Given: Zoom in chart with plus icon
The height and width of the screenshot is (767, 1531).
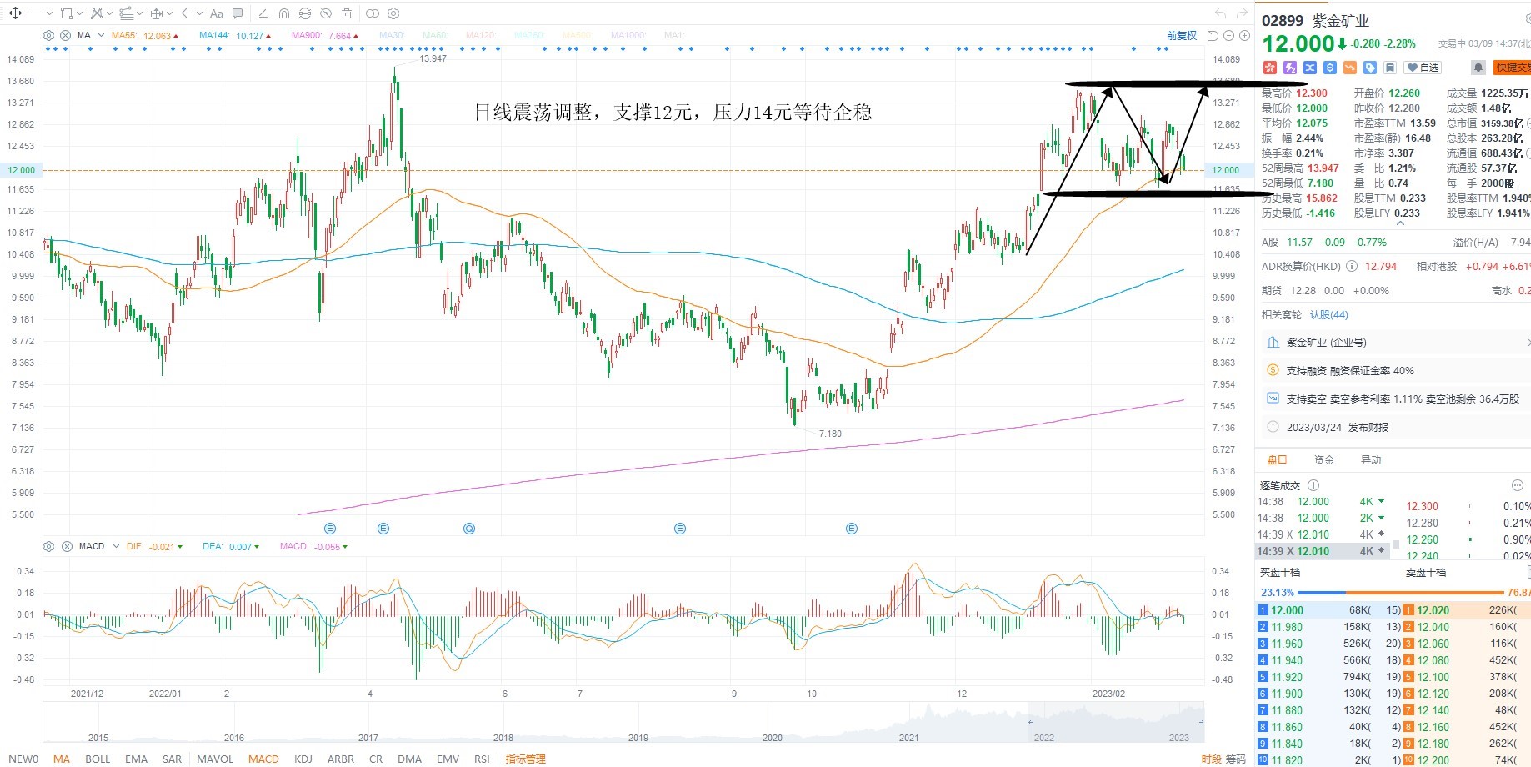Looking at the screenshot, I should (x=1244, y=35).
